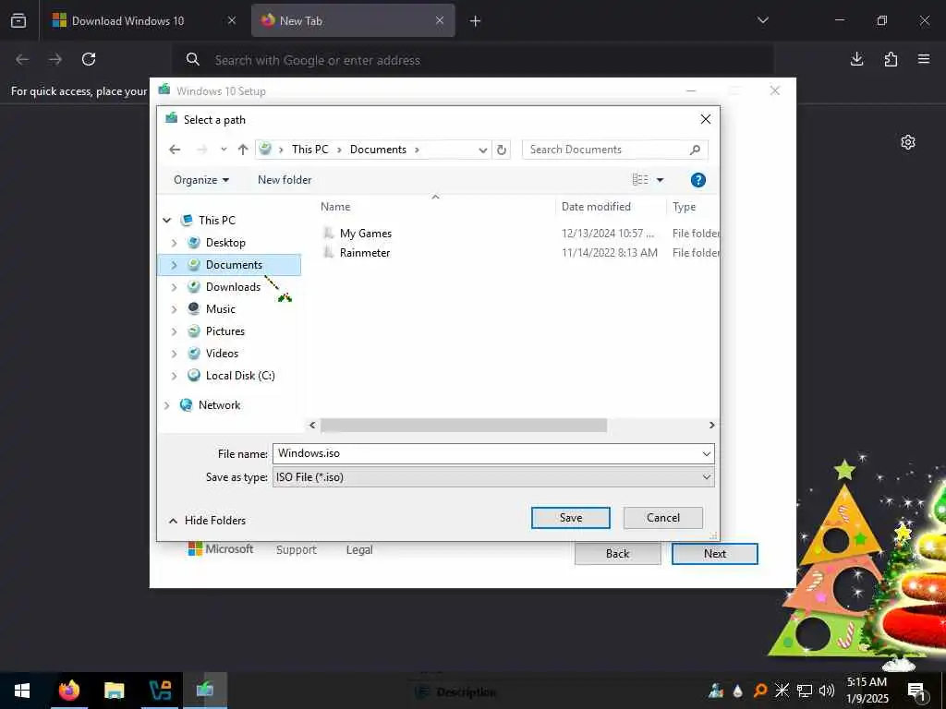Click the Cancel button
The width and height of the screenshot is (946, 709).
point(663,518)
